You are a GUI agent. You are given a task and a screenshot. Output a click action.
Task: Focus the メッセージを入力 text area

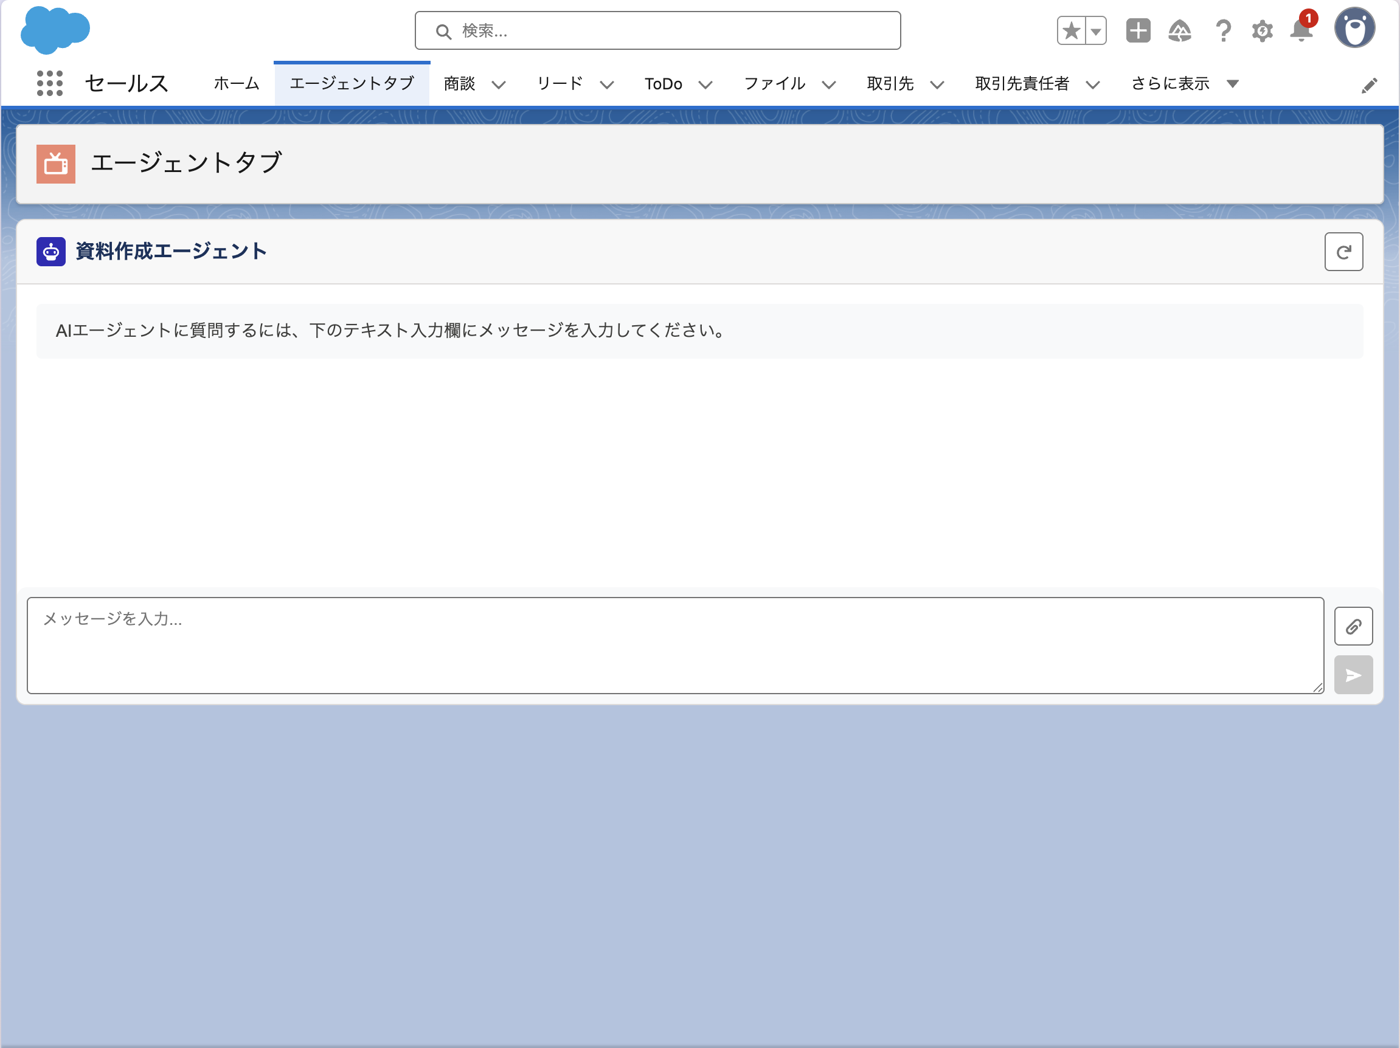[674, 645]
